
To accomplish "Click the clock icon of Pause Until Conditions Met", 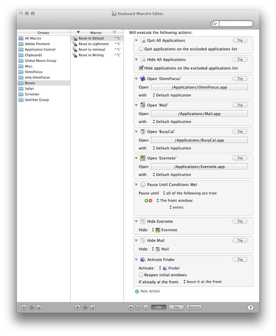I will click(143, 185).
